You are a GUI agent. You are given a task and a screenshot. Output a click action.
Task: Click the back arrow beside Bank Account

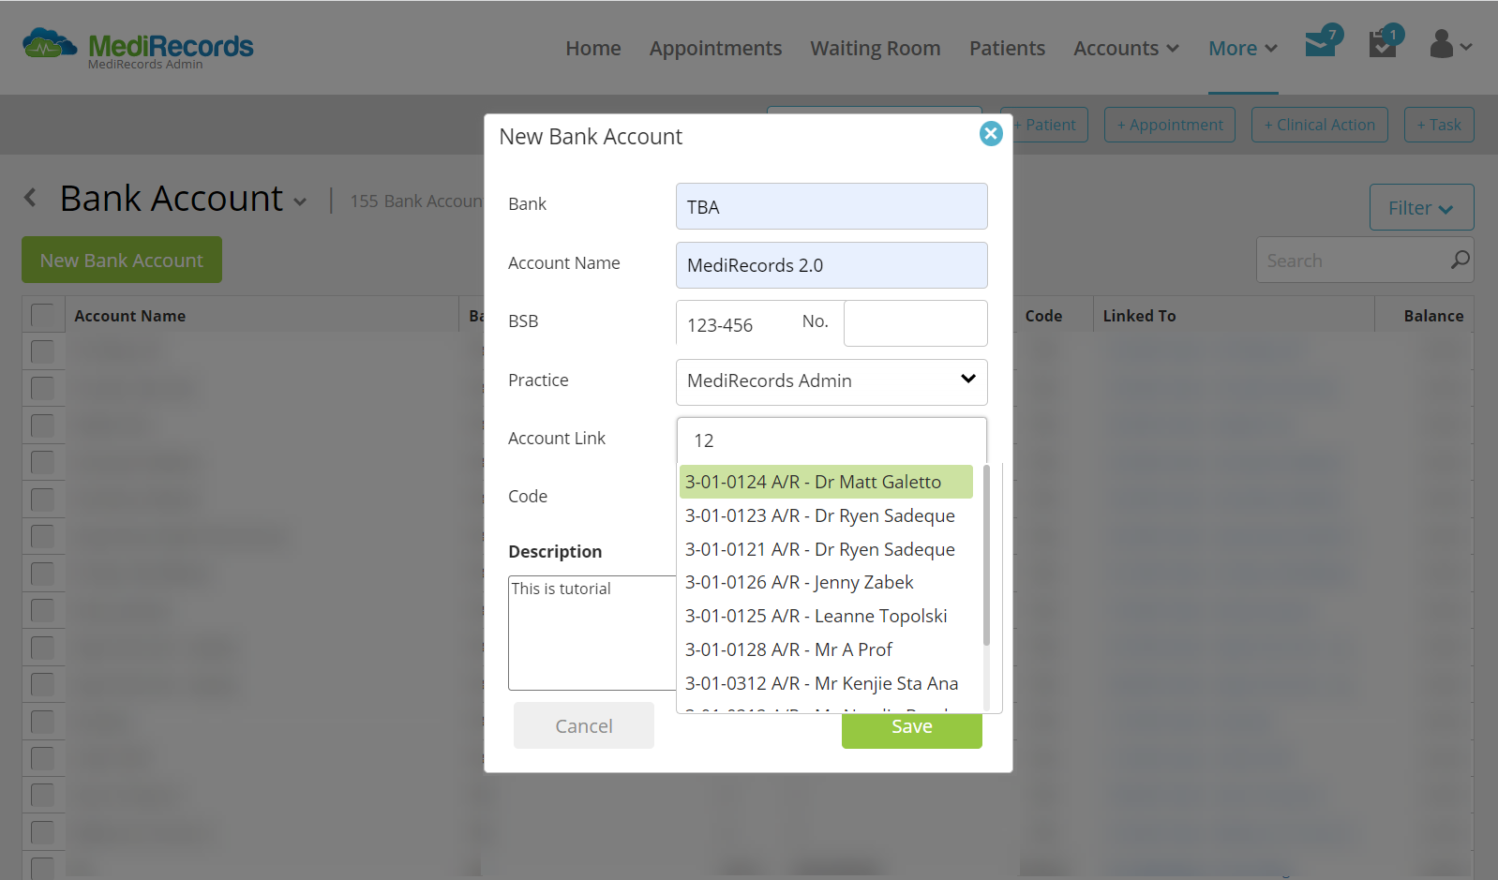30,198
